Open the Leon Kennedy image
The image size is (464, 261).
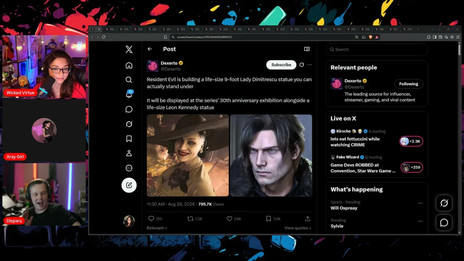pos(271,156)
